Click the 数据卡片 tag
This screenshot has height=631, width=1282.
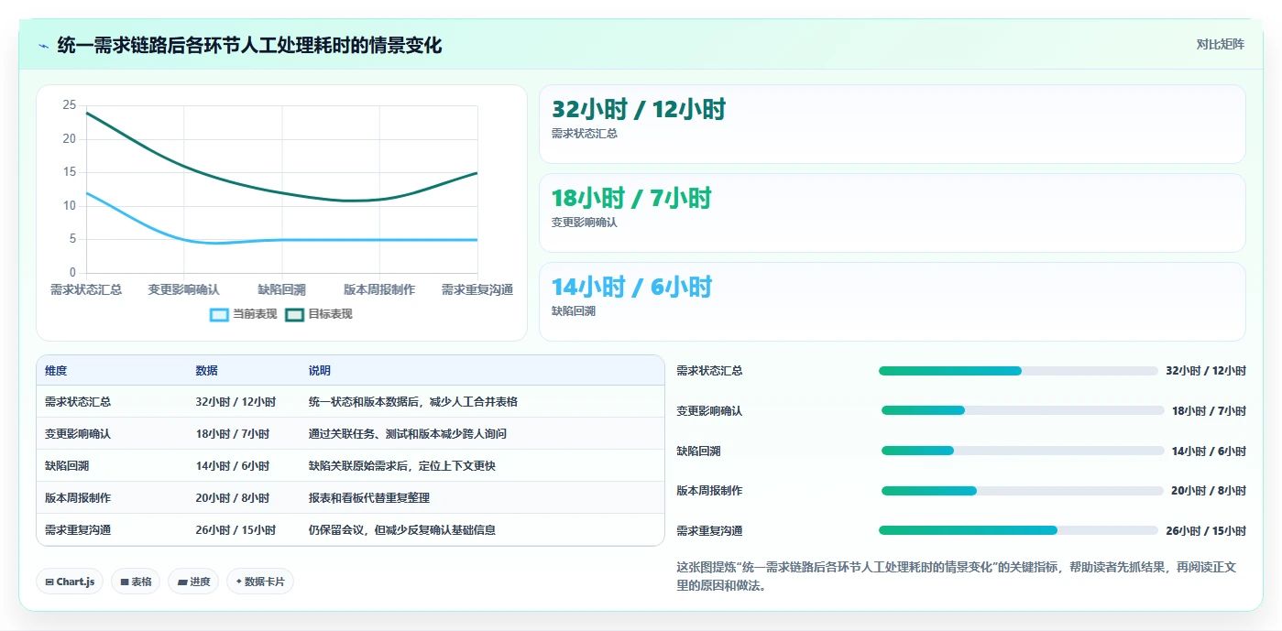pos(260,582)
